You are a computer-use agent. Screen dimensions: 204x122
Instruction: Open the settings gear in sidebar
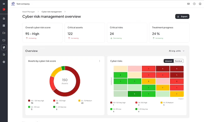(x=4, y=62)
